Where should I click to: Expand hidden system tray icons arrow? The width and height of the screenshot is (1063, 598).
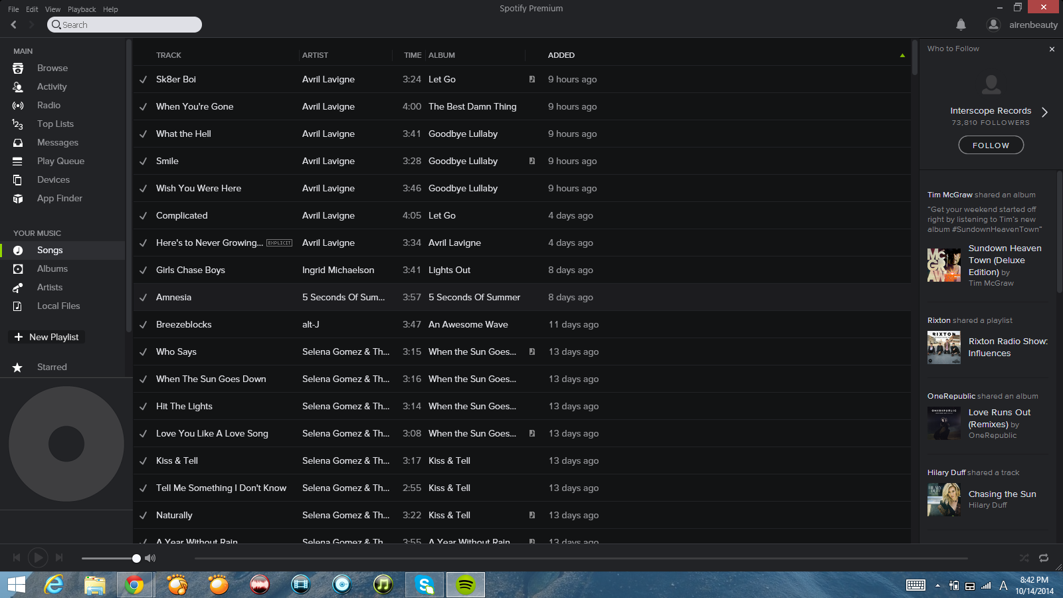coord(937,585)
